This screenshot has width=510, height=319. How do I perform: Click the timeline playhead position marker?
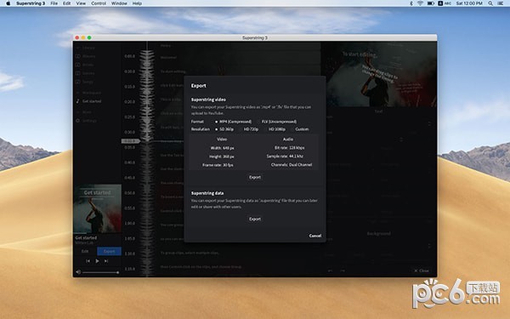pos(130,141)
